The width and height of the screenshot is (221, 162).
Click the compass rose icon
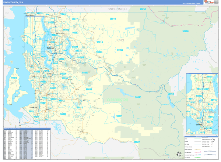pos(179,154)
